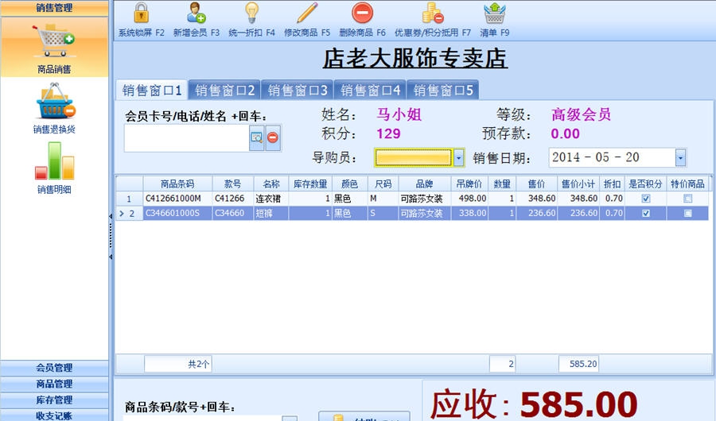Search member with magnifier icon button
Viewport: 716px width, 421px height.
tap(257, 137)
